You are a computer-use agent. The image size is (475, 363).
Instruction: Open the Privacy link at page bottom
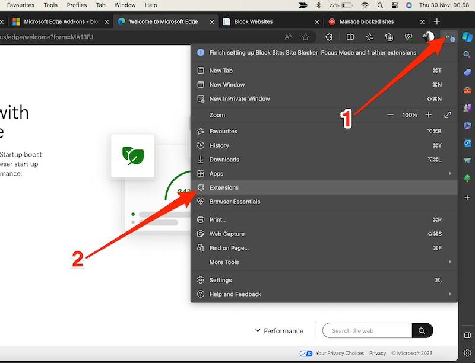[x=378, y=352]
